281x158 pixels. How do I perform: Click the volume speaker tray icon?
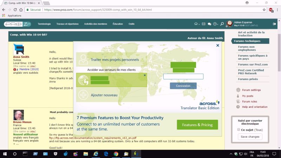tap(246, 154)
